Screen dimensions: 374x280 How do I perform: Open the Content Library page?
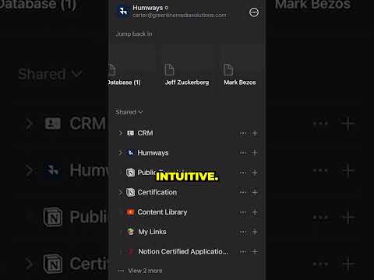click(162, 212)
